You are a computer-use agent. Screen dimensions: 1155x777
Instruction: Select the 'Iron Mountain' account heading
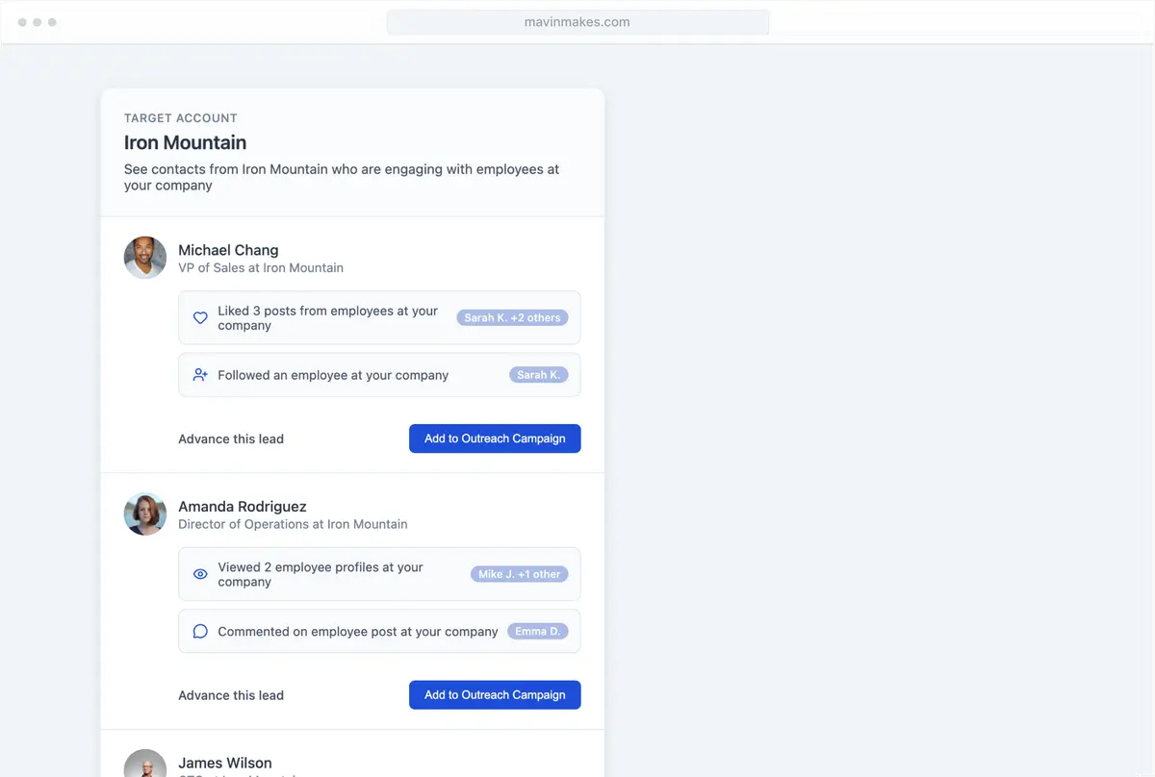[x=186, y=142]
